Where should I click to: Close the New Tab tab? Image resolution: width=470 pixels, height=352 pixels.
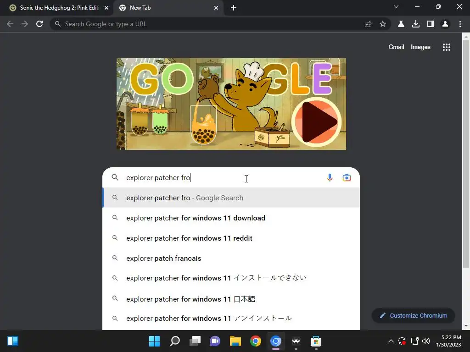216,8
